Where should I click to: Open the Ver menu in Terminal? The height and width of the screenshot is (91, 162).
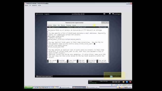[x=59, y=25]
